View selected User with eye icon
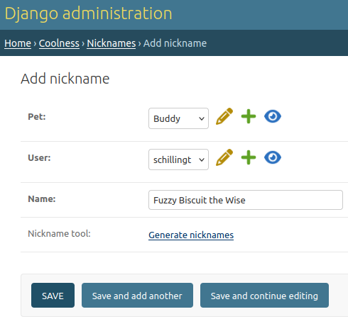348x319 pixels. coord(273,157)
